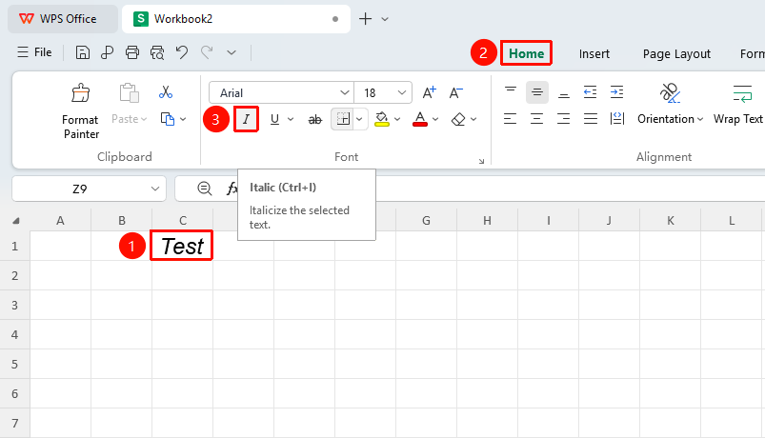The image size is (765, 438).
Task: Click the Cut scissors icon
Action: click(x=166, y=91)
